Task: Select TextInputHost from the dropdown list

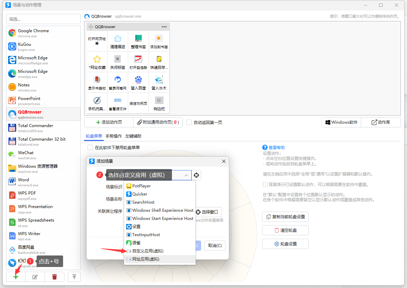Action: pos(160,235)
